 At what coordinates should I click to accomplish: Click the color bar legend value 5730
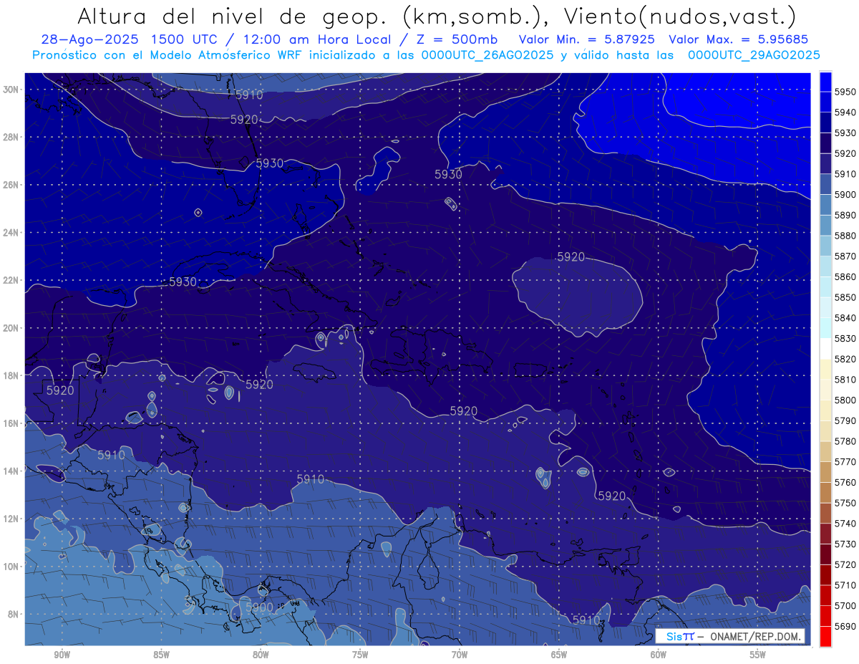(845, 544)
